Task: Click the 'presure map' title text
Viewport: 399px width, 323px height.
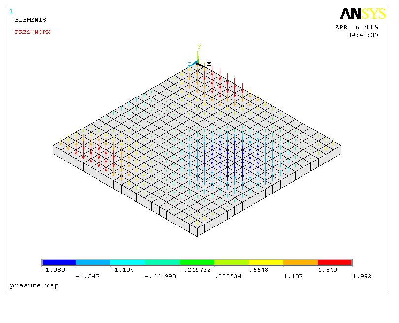Action: click(x=34, y=286)
